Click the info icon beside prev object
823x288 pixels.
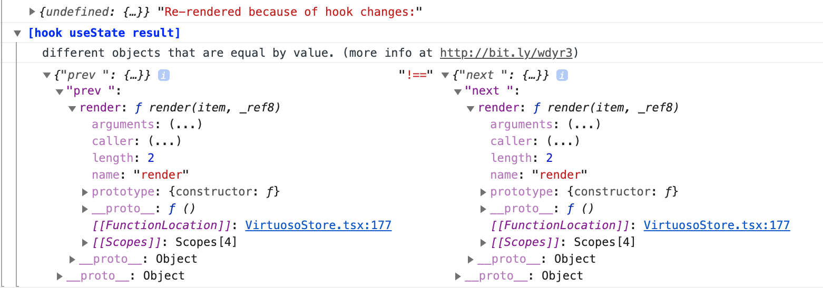point(164,75)
